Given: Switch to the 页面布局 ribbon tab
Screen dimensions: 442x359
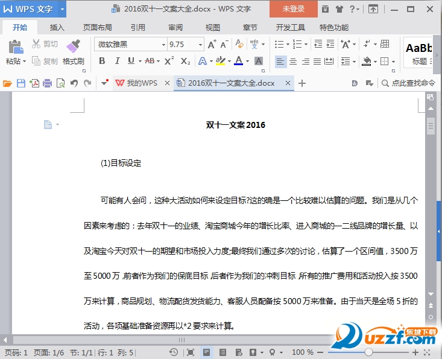Looking at the screenshot, I should (x=98, y=28).
